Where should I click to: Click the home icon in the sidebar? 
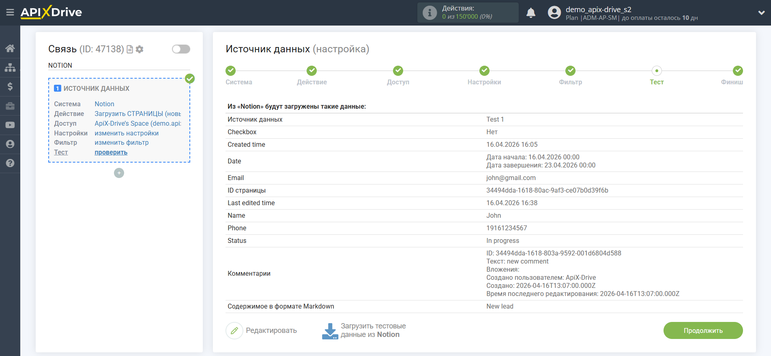pos(10,49)
